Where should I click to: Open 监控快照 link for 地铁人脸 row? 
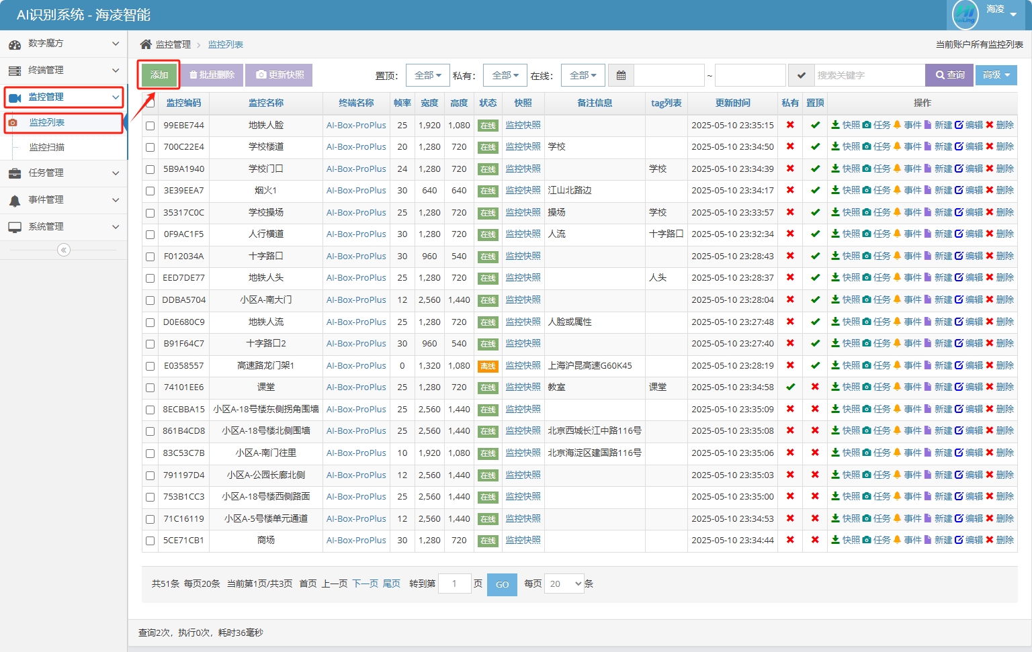pos(523,125)
